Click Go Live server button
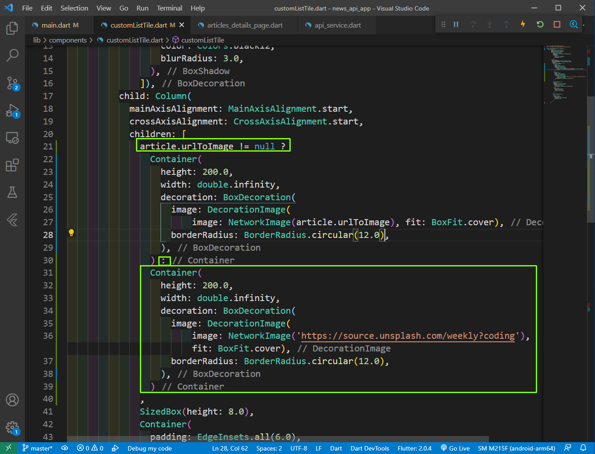This screenshot has height=454, width=595. coord(455,448)
